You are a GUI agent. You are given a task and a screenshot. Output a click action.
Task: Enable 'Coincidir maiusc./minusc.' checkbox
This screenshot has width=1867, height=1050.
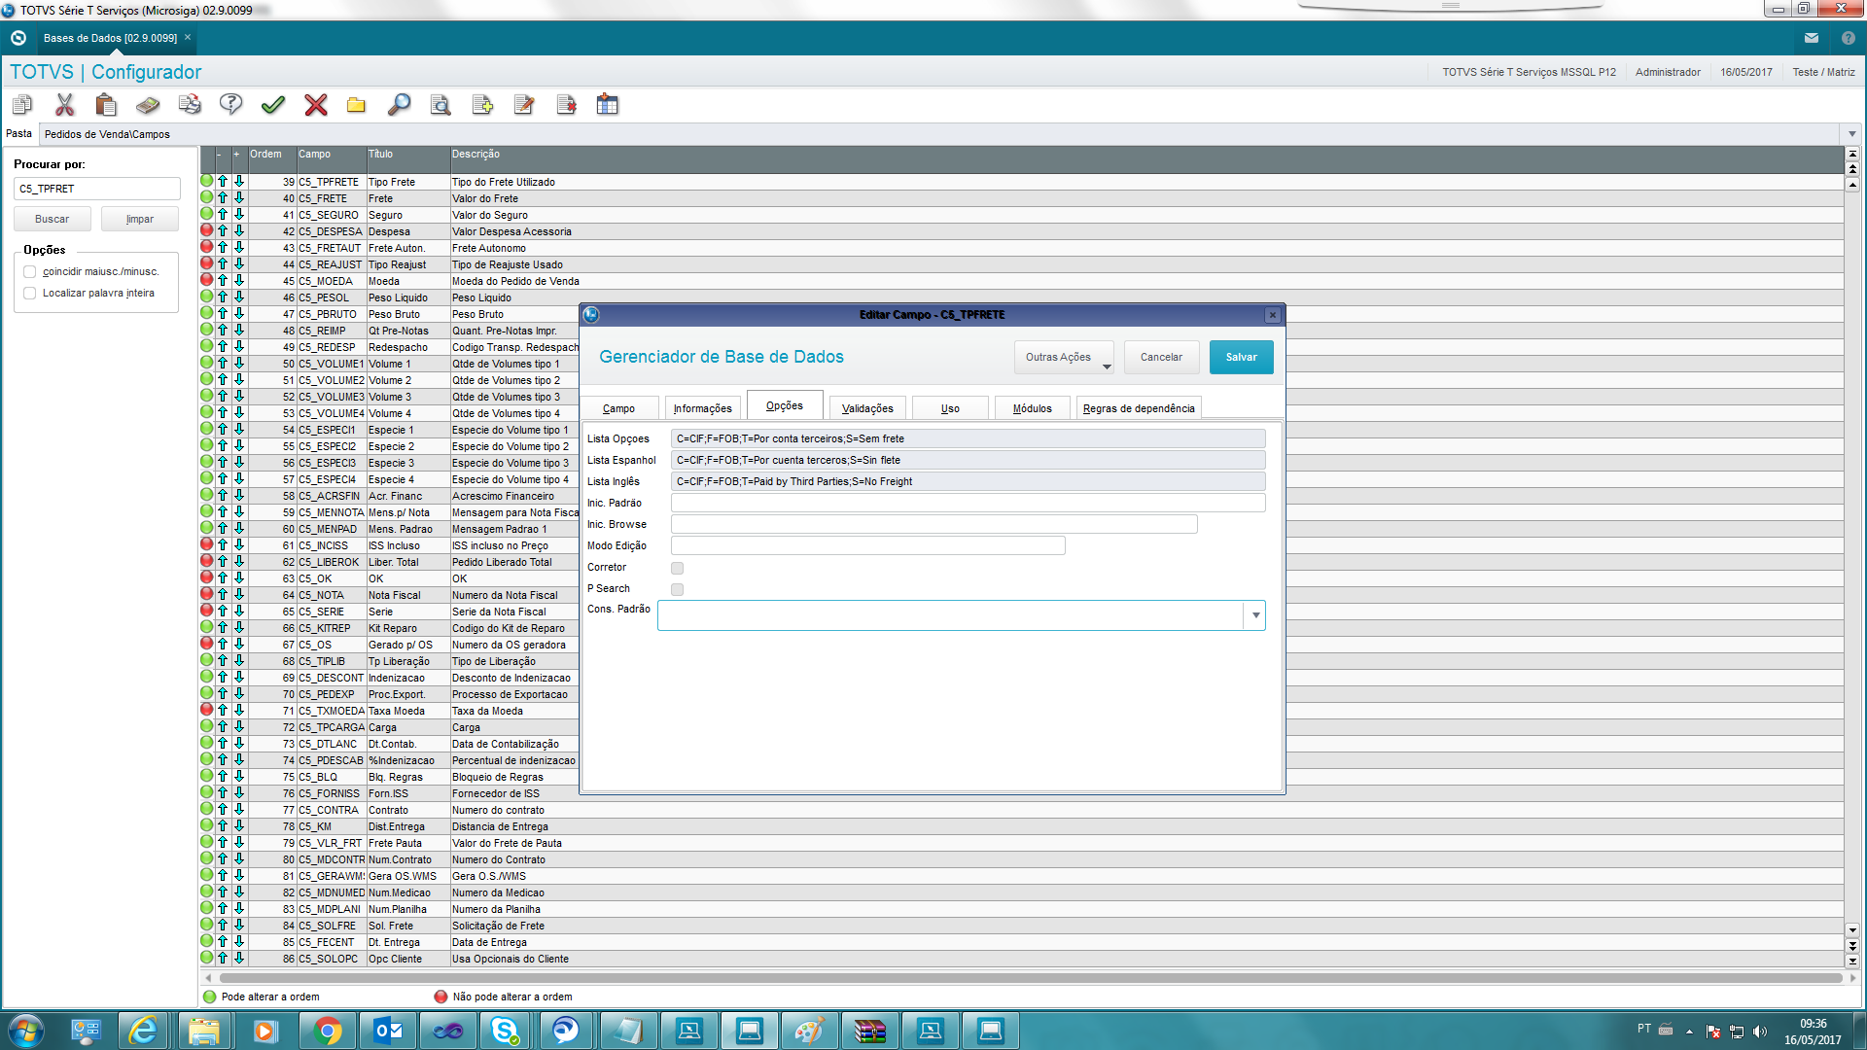pos(30,272)
